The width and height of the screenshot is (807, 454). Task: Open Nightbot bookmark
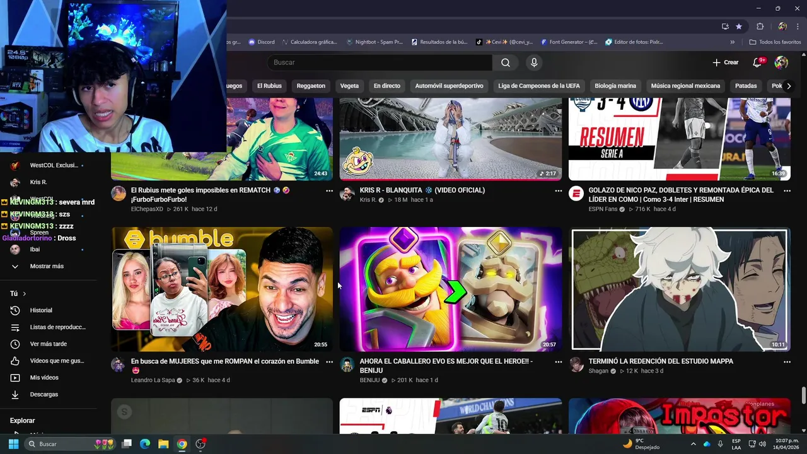tap(374, 42)
